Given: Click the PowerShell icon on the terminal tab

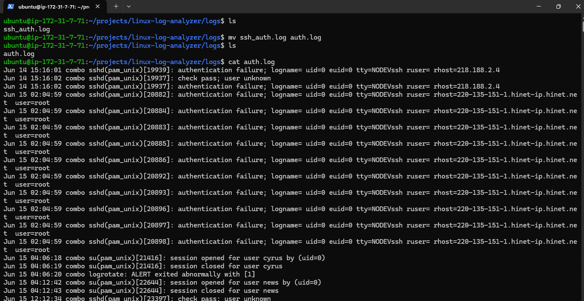Looking at the screenshot, I should (x=11, y=6).
